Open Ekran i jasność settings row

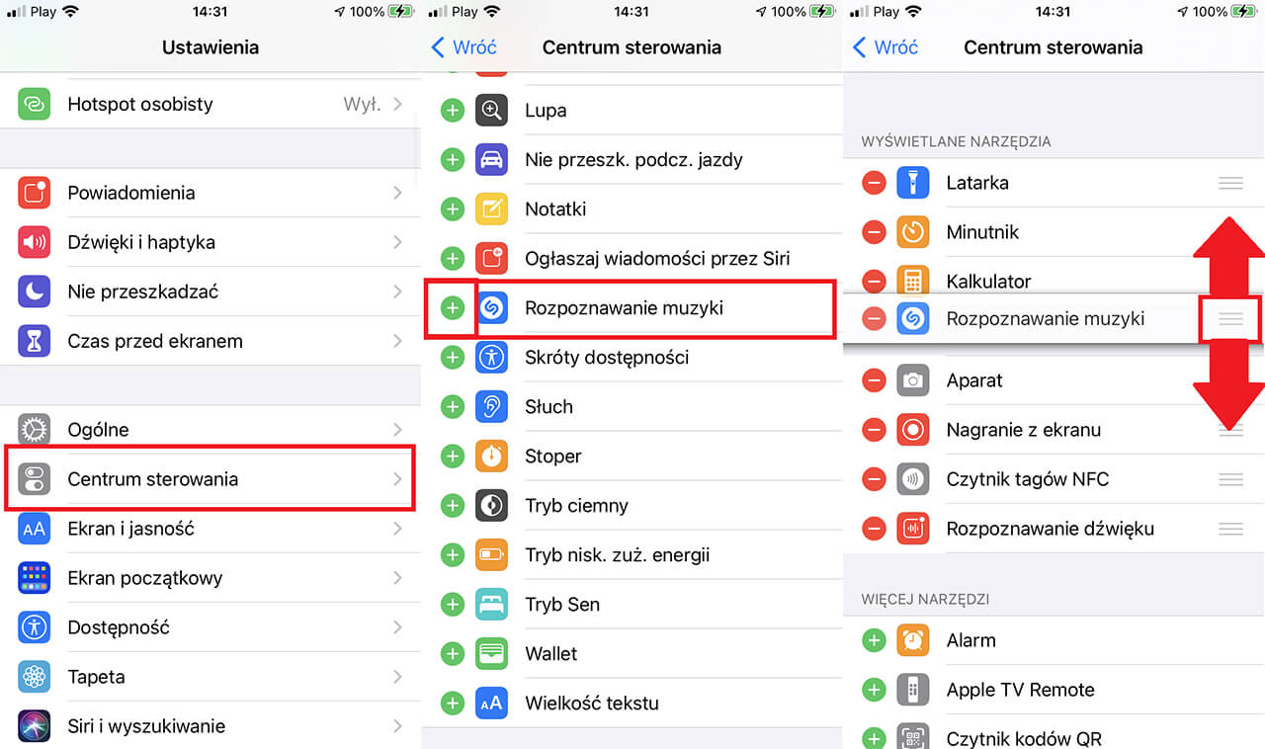point(211,529)
